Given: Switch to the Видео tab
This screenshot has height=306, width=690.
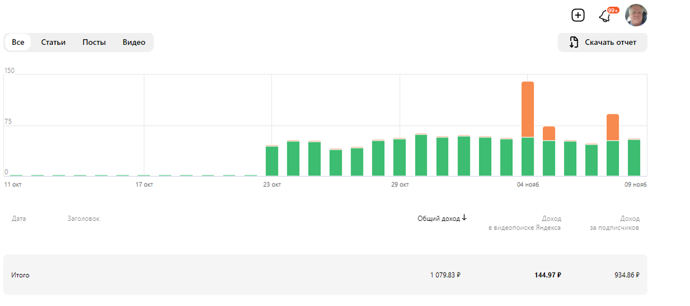Looking at the screenshot, I should coord(134,43).
